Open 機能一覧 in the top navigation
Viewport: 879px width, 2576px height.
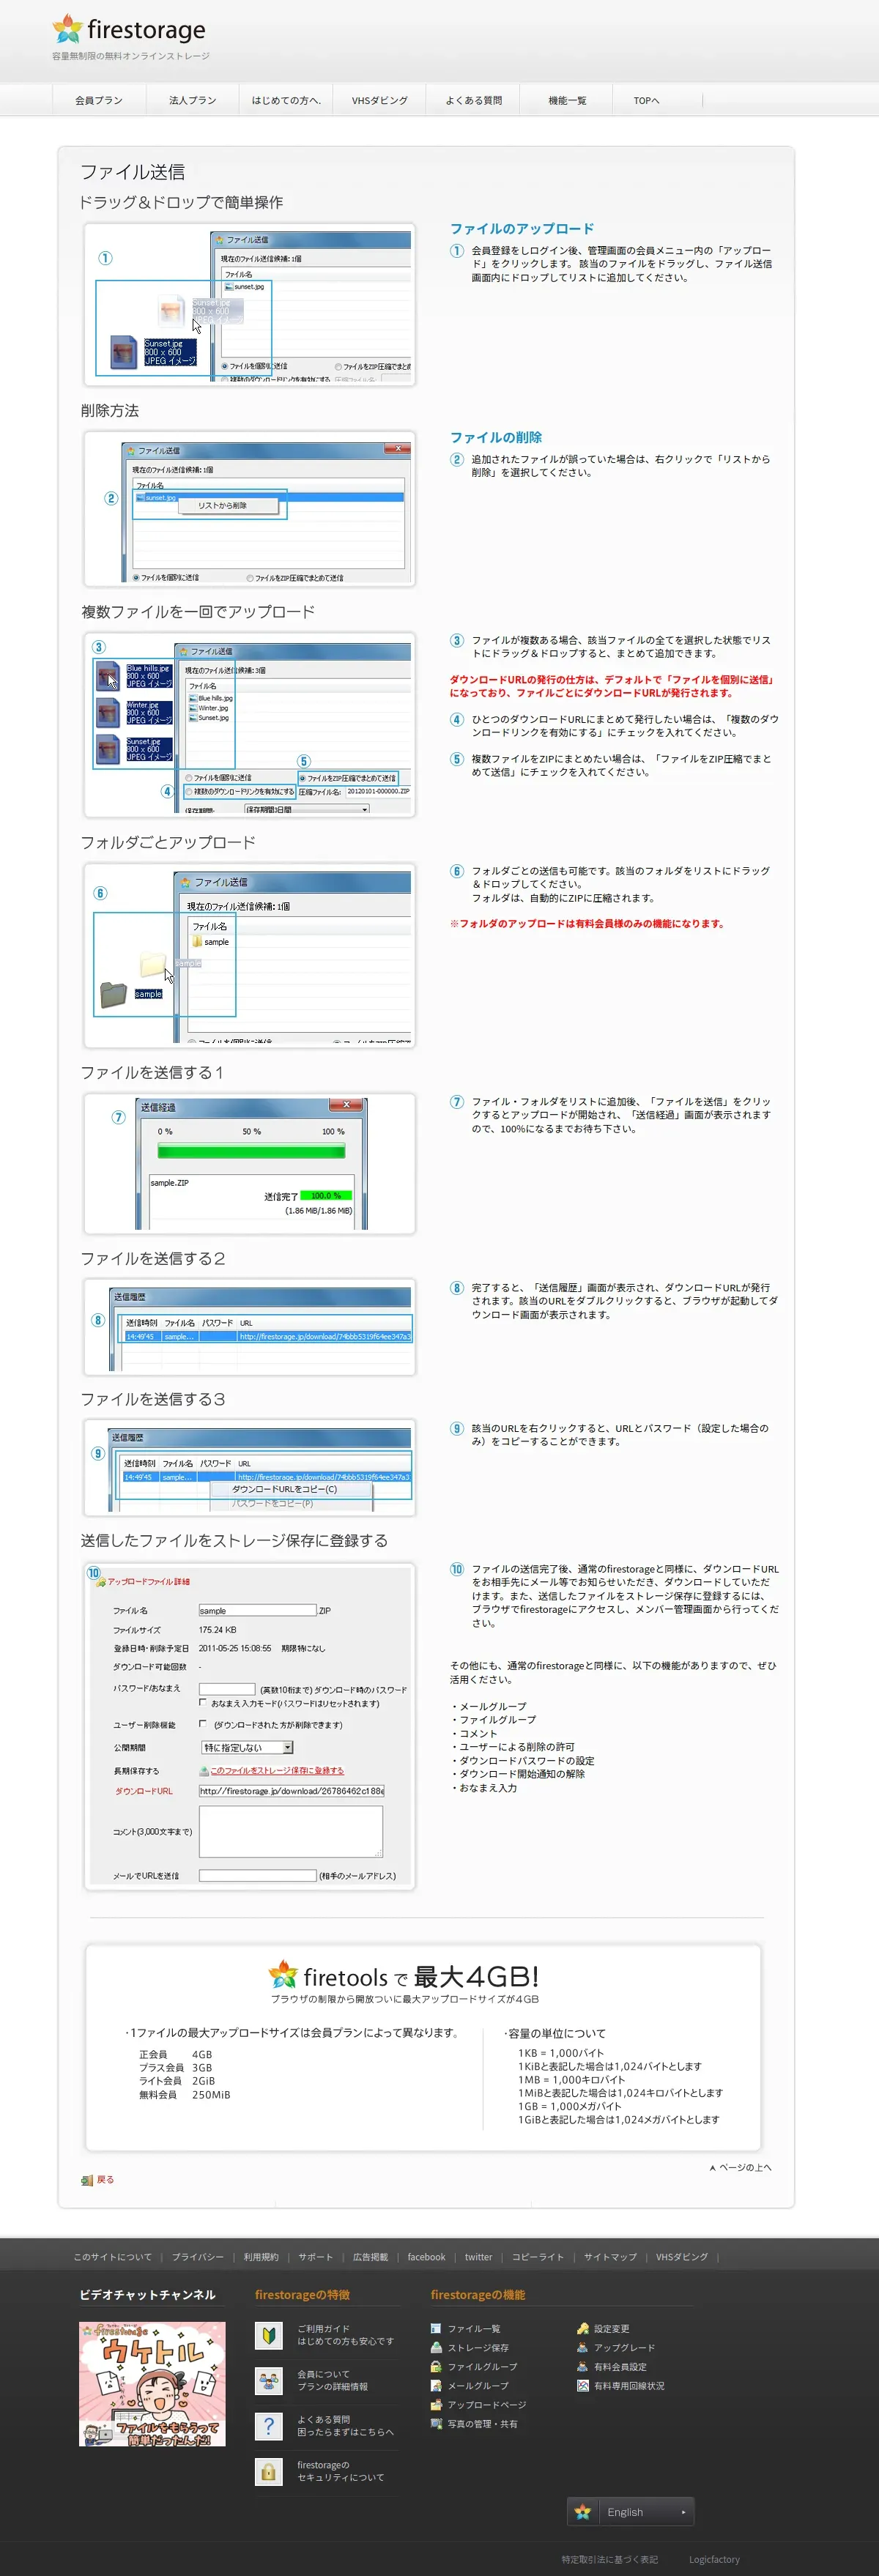pyautogui.click(x=567, y=100)
